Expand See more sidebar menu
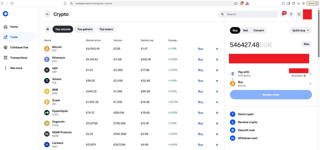 click(18, 68)
